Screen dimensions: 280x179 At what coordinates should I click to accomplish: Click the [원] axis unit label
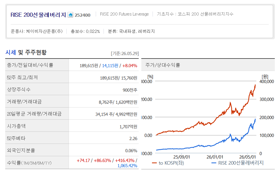(265, 77)
